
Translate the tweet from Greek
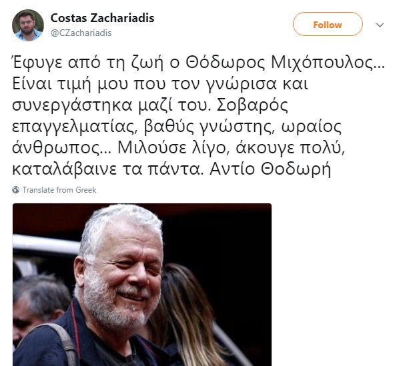click(x=59, y=190)
